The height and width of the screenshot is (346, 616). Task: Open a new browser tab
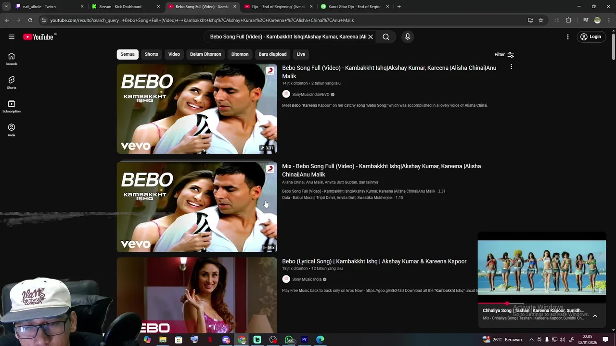tap(399, 7)
